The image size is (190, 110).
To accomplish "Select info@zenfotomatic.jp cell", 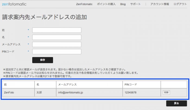I will point(89,92).
